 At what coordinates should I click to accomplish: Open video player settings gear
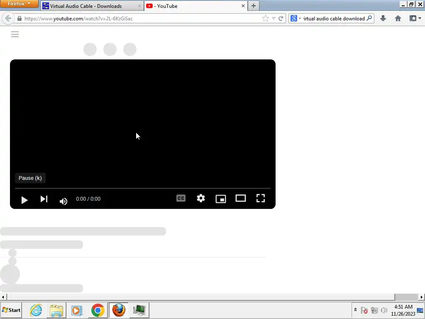pos(201,198)
